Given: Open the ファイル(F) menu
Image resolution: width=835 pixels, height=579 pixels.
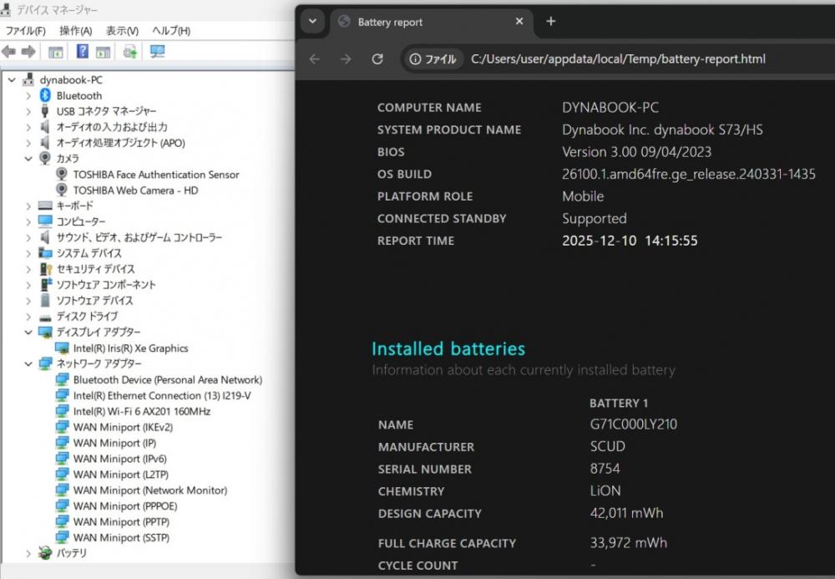Looking at the screenshot, I should (x=25, y=31).
